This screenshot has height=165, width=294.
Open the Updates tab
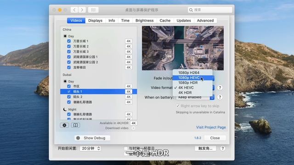(184, 21)
